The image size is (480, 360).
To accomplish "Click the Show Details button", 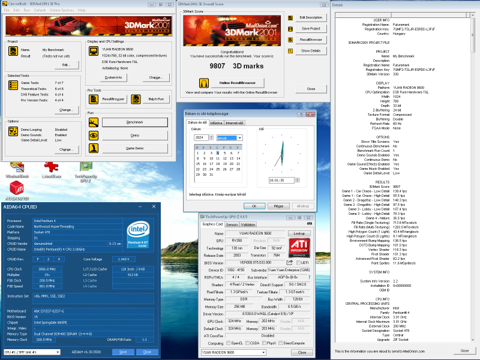I will [x=311, y=51].
